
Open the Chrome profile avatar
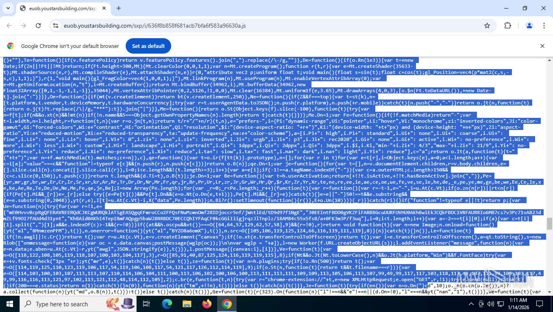coord(529,26)
